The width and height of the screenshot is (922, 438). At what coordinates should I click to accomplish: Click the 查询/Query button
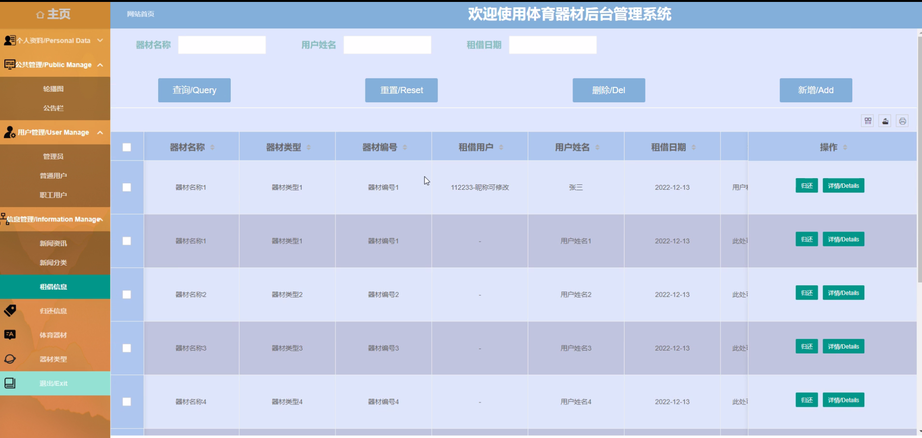click(194, 90)
